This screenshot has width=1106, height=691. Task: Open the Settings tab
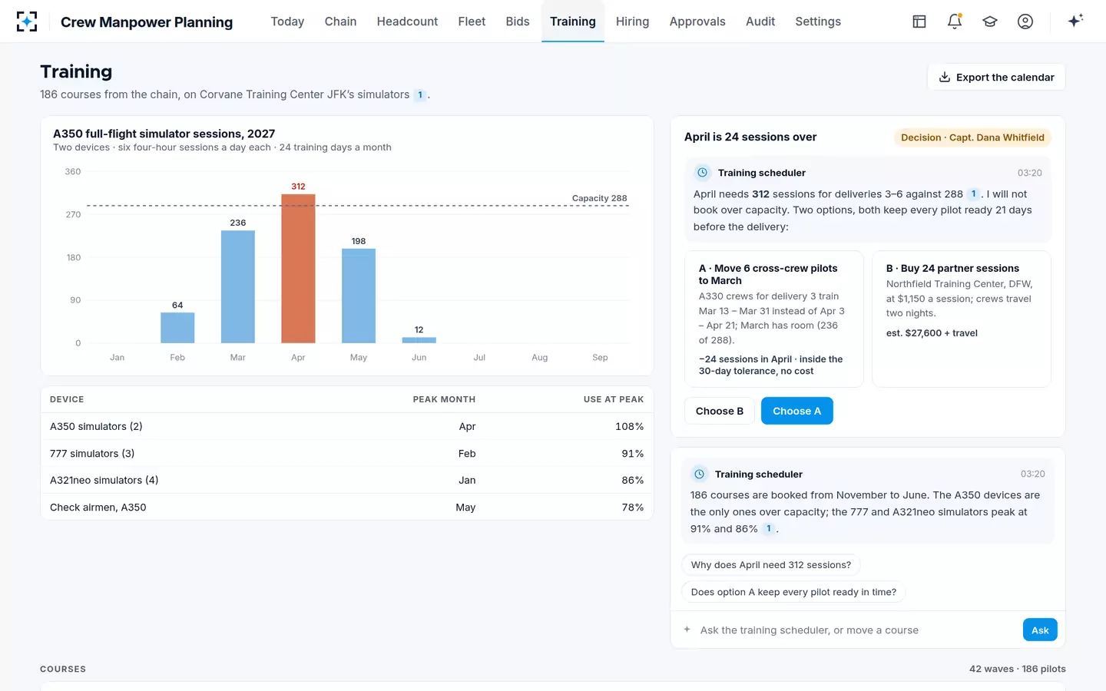tap(818, 21)
